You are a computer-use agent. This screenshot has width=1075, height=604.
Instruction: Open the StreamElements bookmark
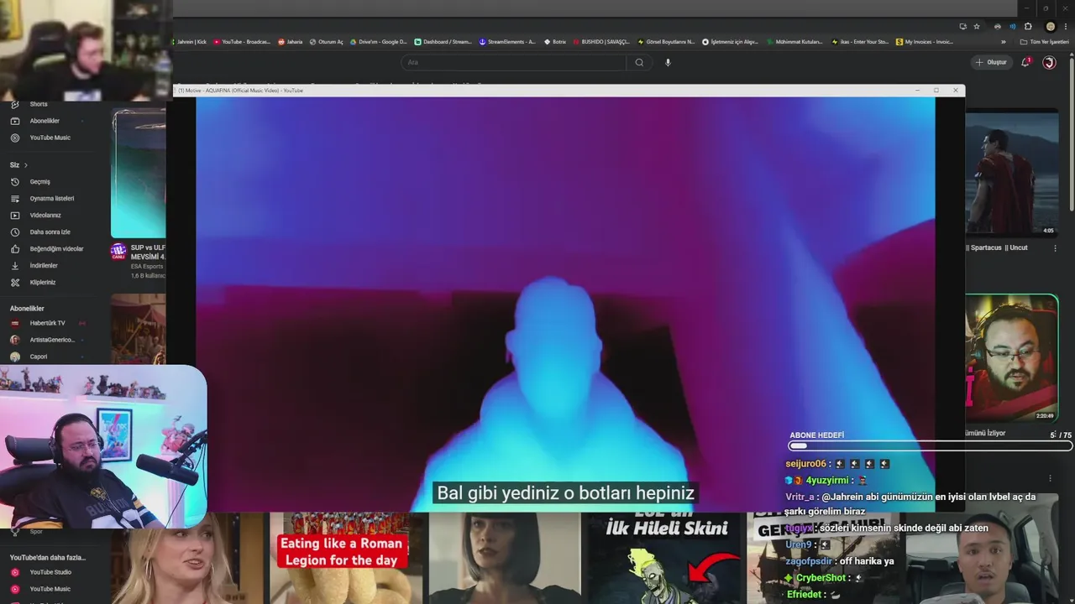pyautogui.click(x=507, y=41)
